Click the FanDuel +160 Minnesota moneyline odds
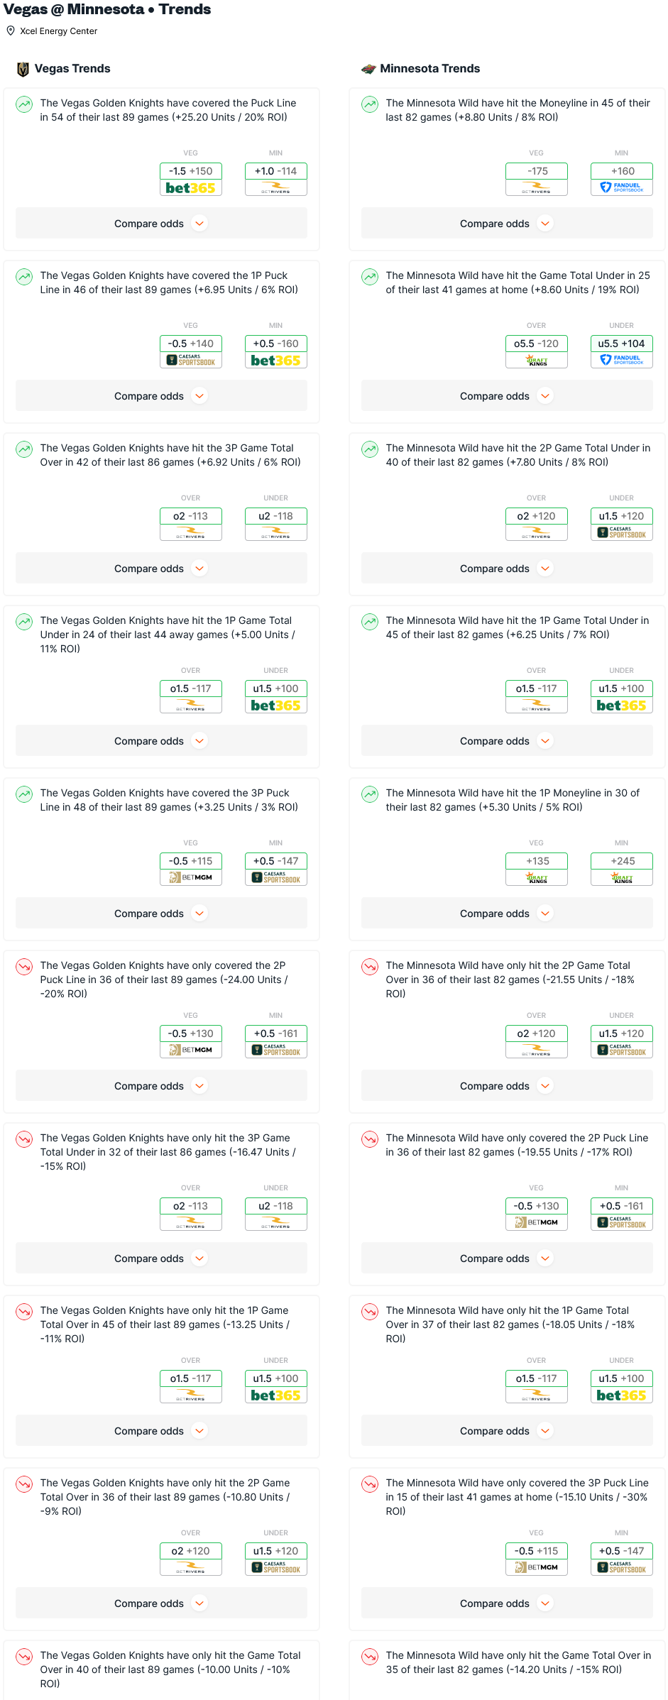 pos(622,179)
